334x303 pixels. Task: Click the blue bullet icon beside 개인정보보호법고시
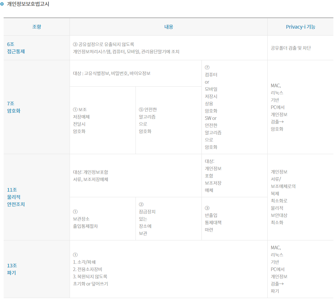point(2,4)
